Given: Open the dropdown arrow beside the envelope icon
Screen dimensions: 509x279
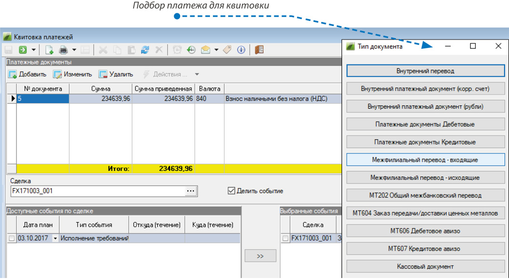Looking at the screenshot, I should [x=216, y=50].
